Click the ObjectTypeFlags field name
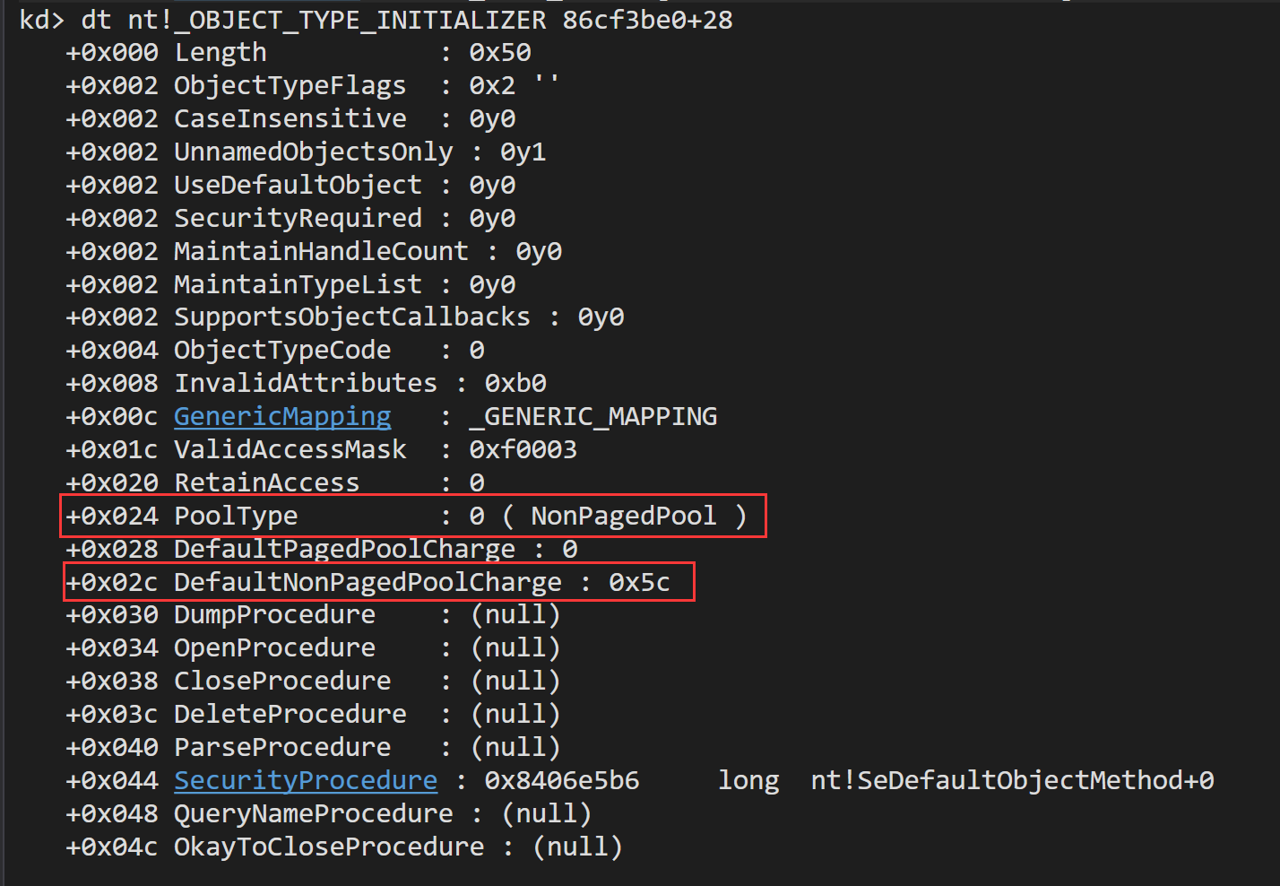This screenshot has height=886, width=1280. pyautogui.click(x=290, y=86)
